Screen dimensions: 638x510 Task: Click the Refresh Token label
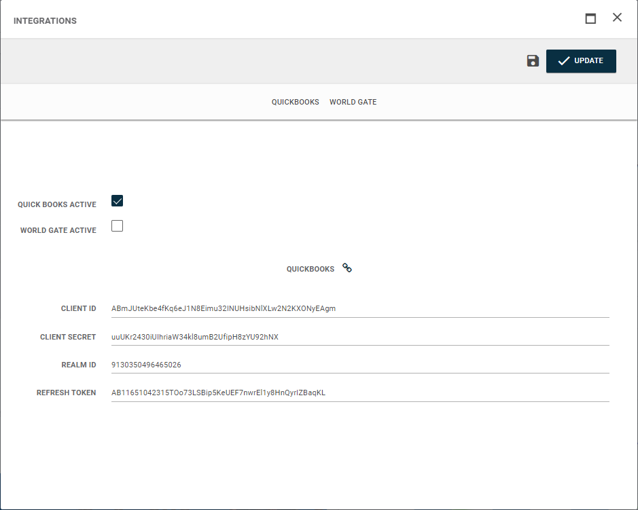(67, 393)
